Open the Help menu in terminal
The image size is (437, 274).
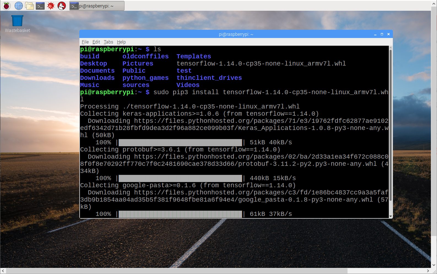(121, 42)
